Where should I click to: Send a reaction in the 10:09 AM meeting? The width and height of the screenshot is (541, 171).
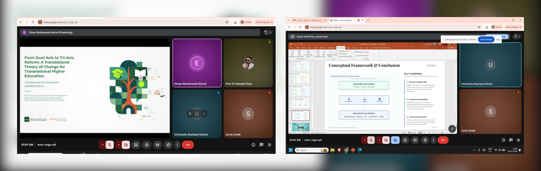point(147,145)
